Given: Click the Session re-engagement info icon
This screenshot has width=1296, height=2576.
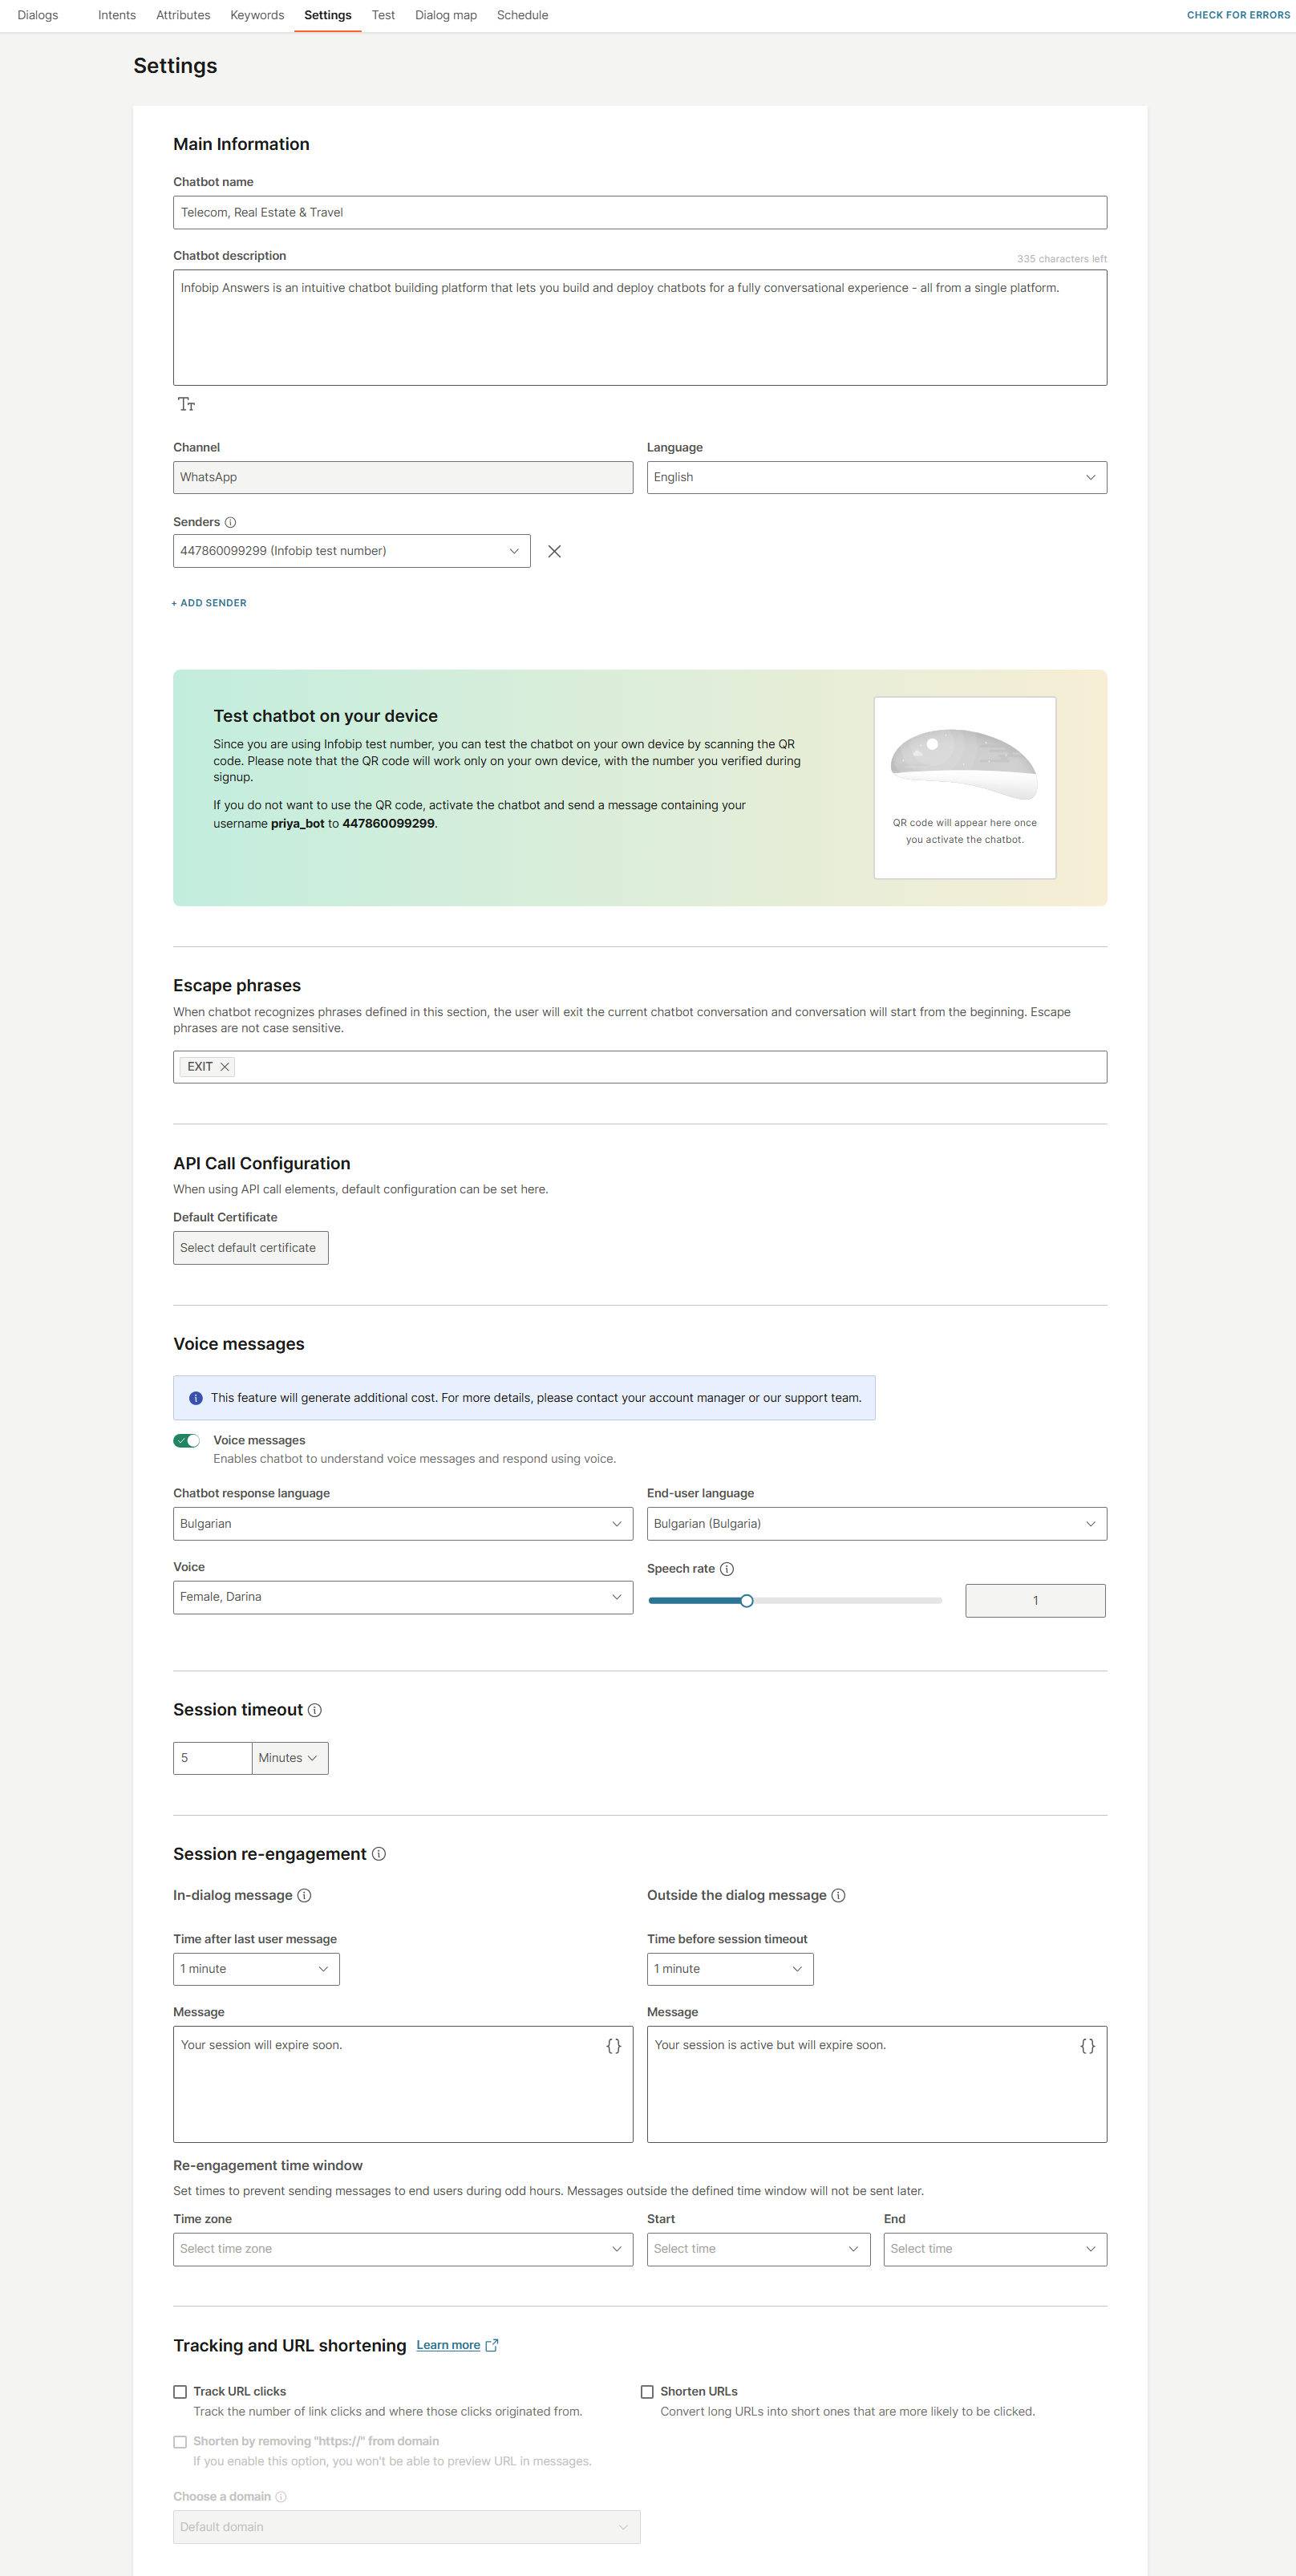Looking at the screenshot, I should (378, 1854).
